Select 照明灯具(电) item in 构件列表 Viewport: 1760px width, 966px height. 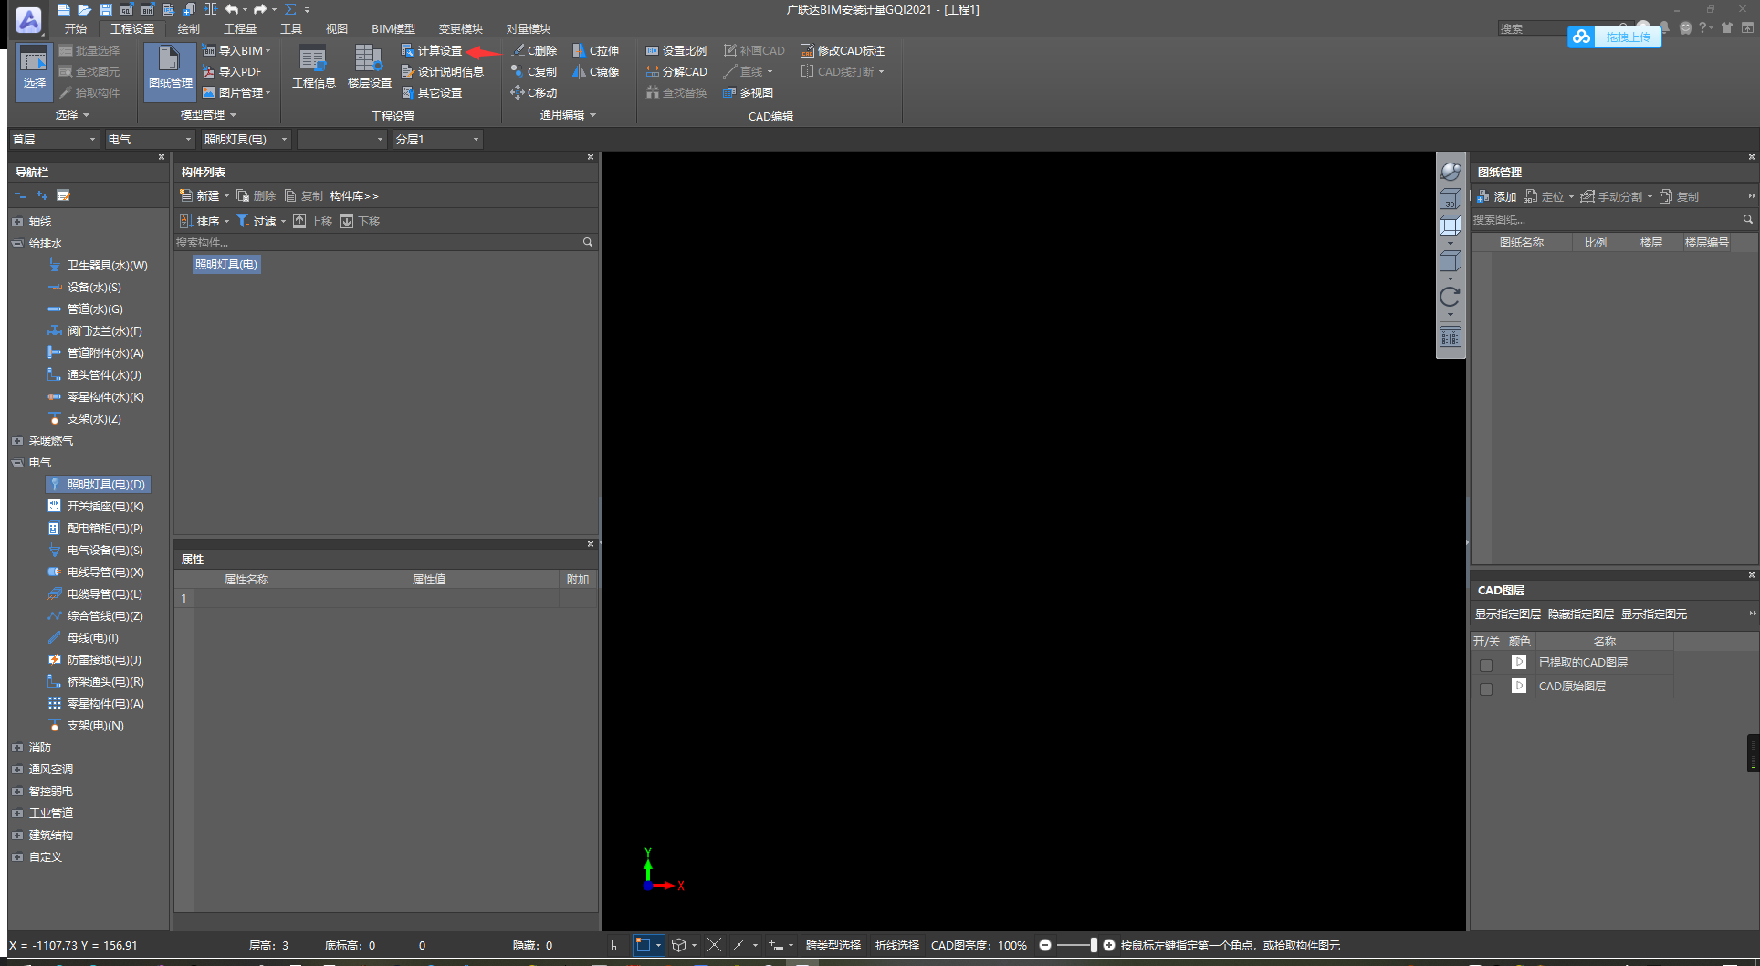pyautogui.click(x=226, y=265)
